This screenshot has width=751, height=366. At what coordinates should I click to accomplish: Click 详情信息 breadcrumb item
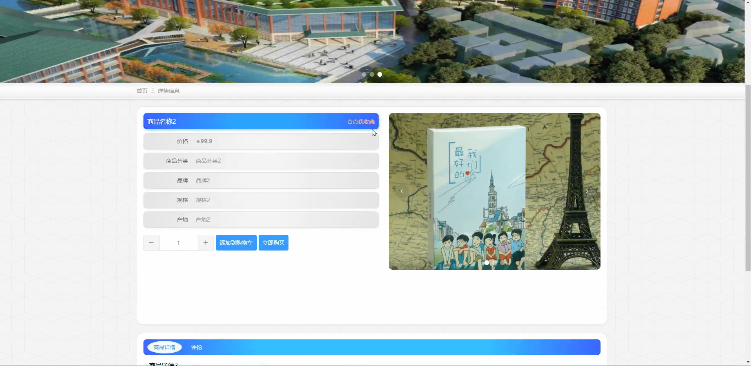(169, 91)
